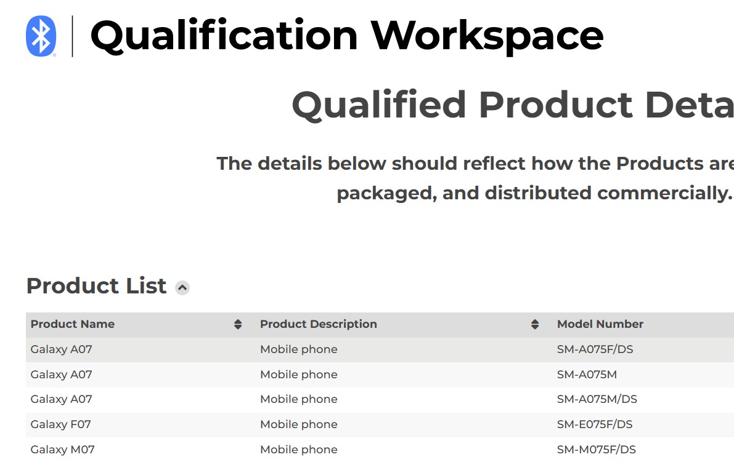Click Mobile phone in SM-A075F/DS row

pos(299,349)
